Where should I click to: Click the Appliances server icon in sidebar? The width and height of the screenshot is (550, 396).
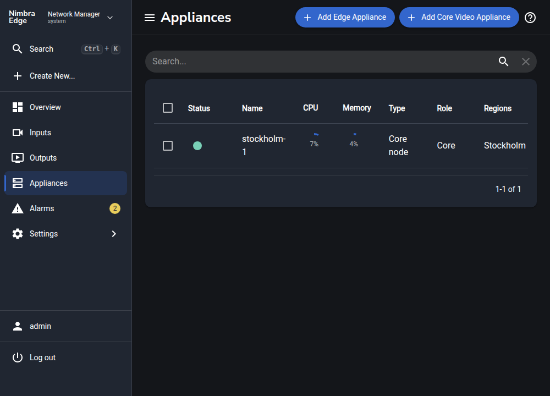pos(18,183)
